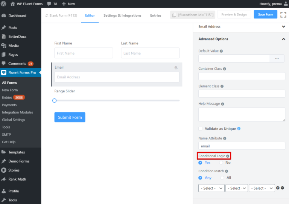Click the Name Attribute info icon
289x204 pixels.
point(225,138)
